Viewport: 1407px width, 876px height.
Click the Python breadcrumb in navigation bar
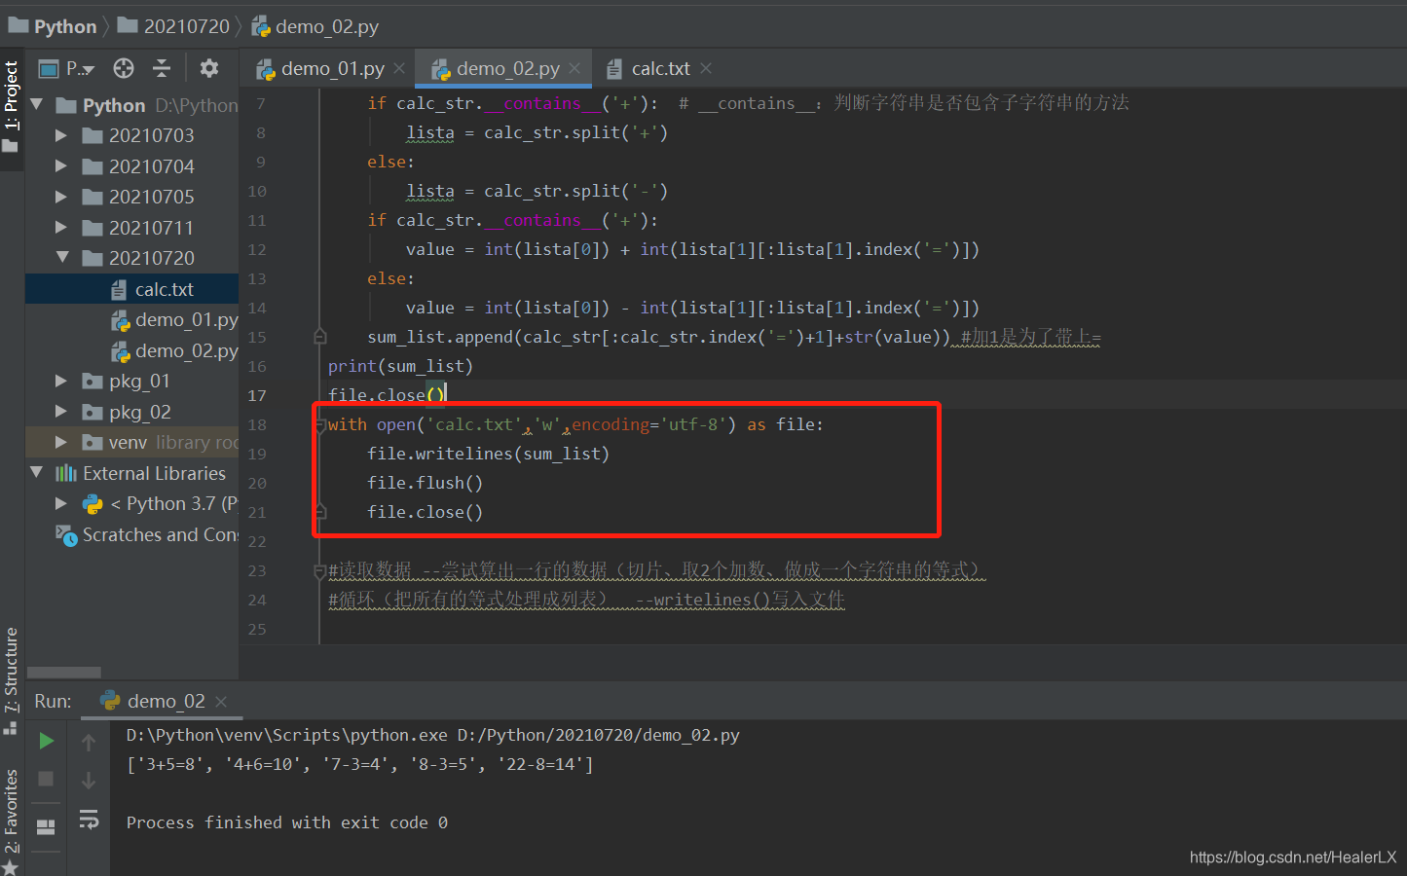pos(54,26)
